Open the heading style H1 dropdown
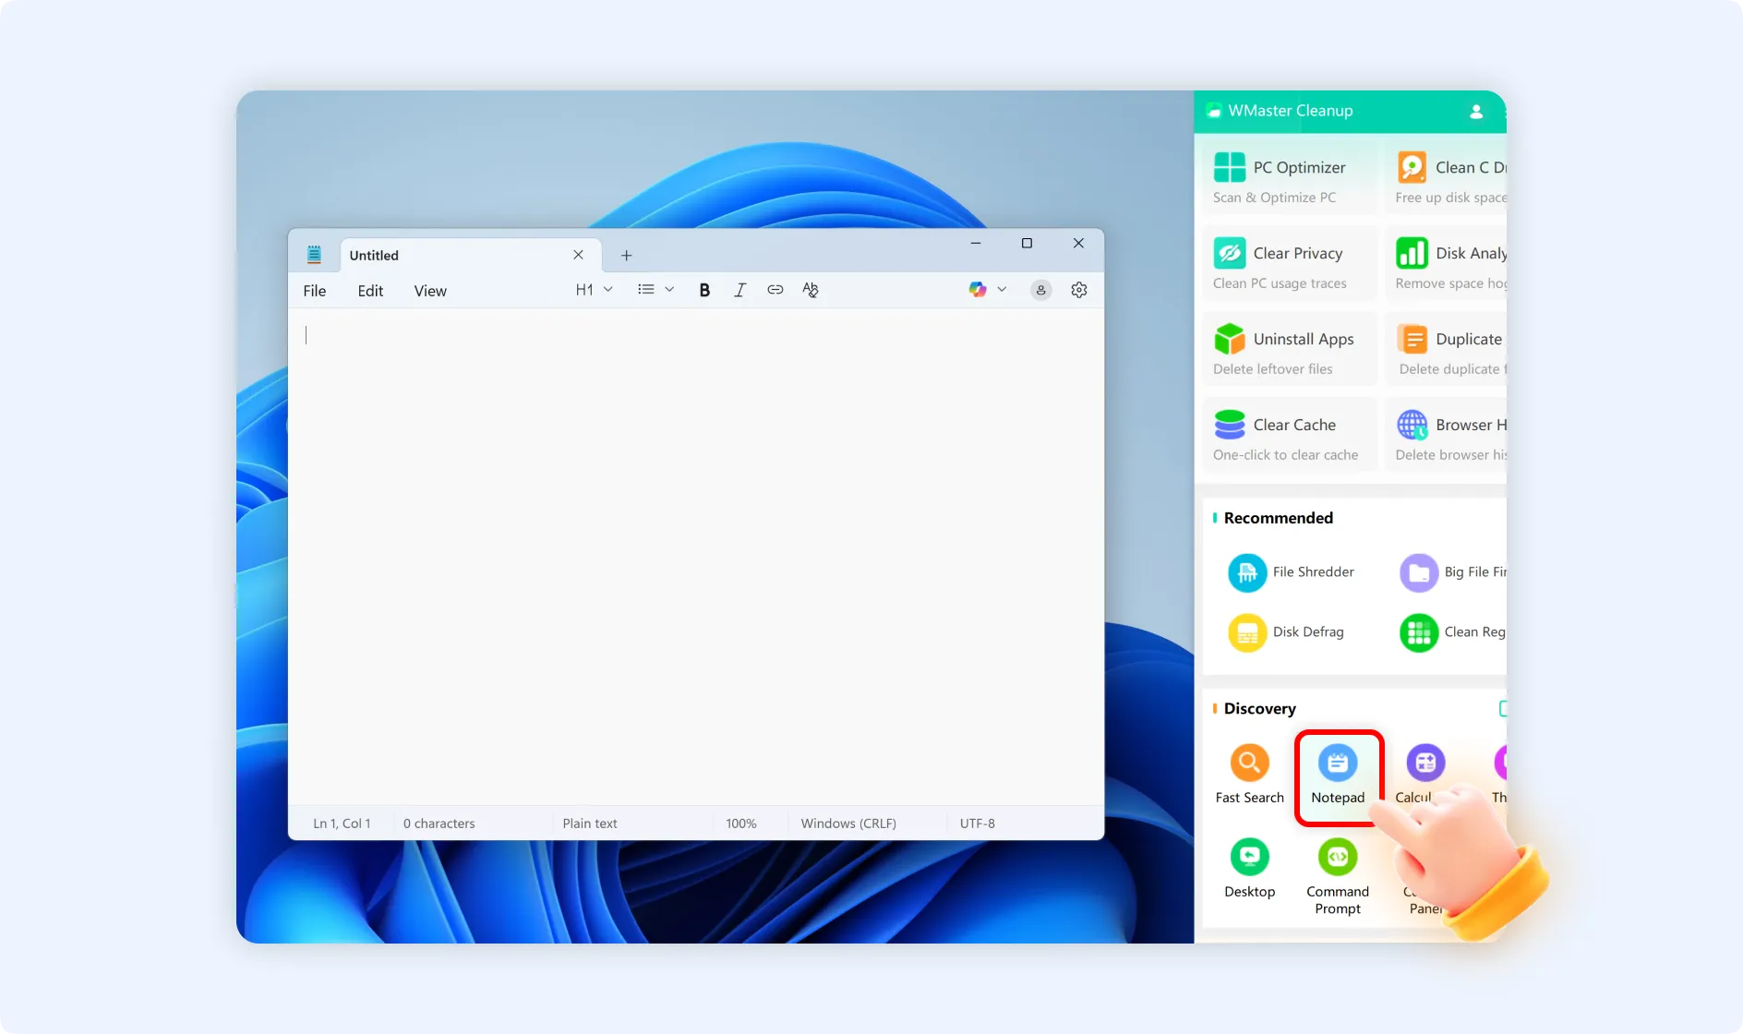The height and width of the screenshot is (1034, 1743). 594,289
